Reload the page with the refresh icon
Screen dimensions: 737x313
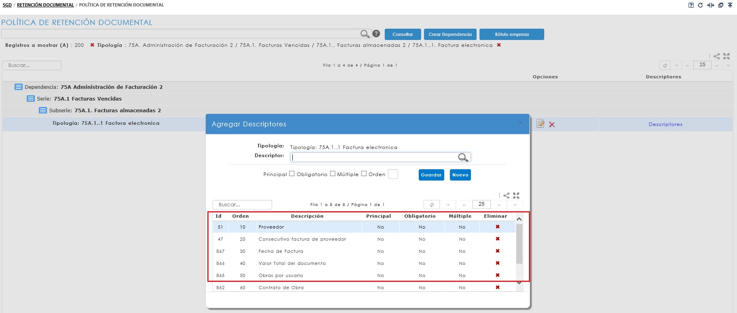tap(700, 5)
